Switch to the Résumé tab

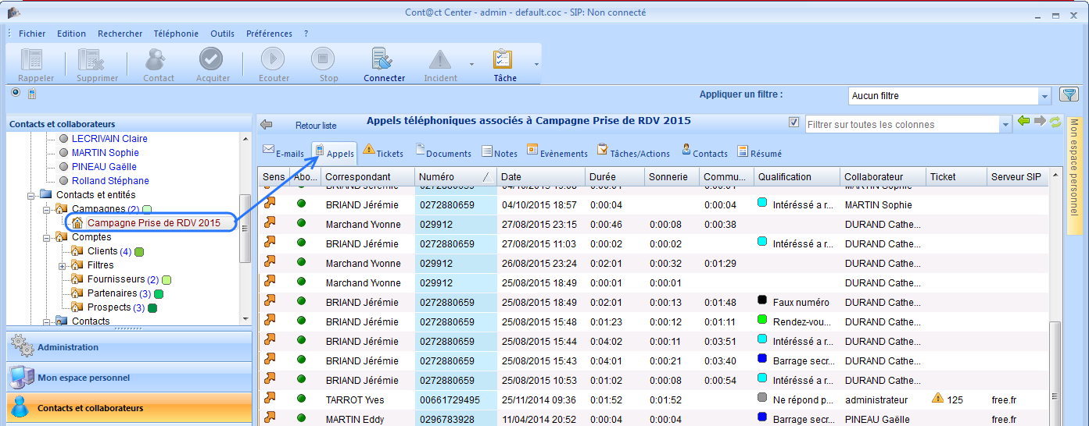tap(759, 153)
